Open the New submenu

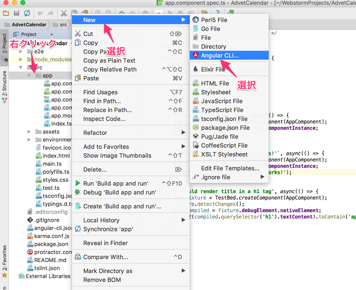(131, 20)
